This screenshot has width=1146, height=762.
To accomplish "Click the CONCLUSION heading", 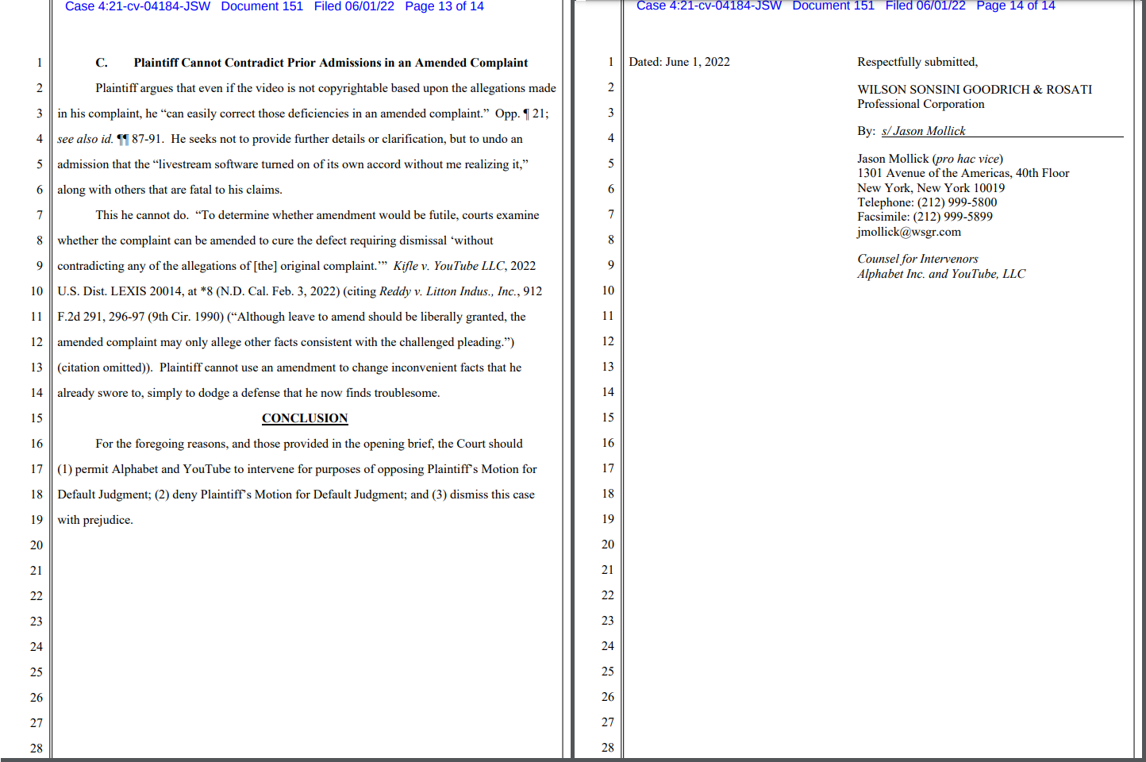I will point(305,418).
